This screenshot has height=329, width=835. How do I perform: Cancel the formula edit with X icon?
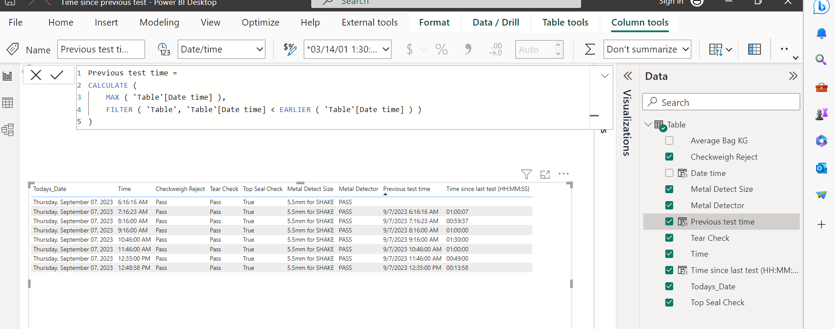[36, 75]
